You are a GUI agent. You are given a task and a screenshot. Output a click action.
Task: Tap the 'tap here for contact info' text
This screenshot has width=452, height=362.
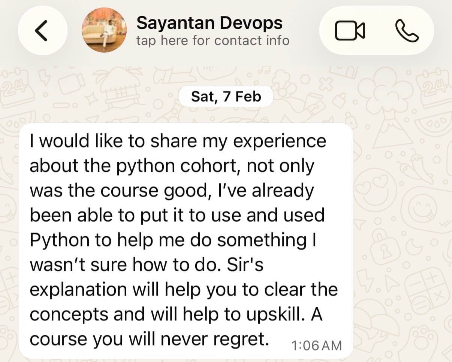point(213,40)
